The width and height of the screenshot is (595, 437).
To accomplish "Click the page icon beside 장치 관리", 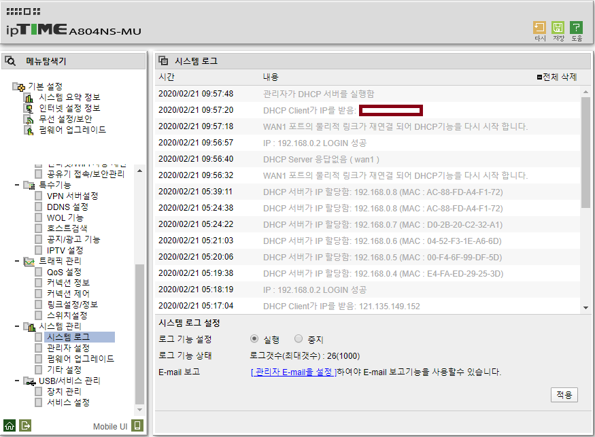I will click(x=38, y=391).
